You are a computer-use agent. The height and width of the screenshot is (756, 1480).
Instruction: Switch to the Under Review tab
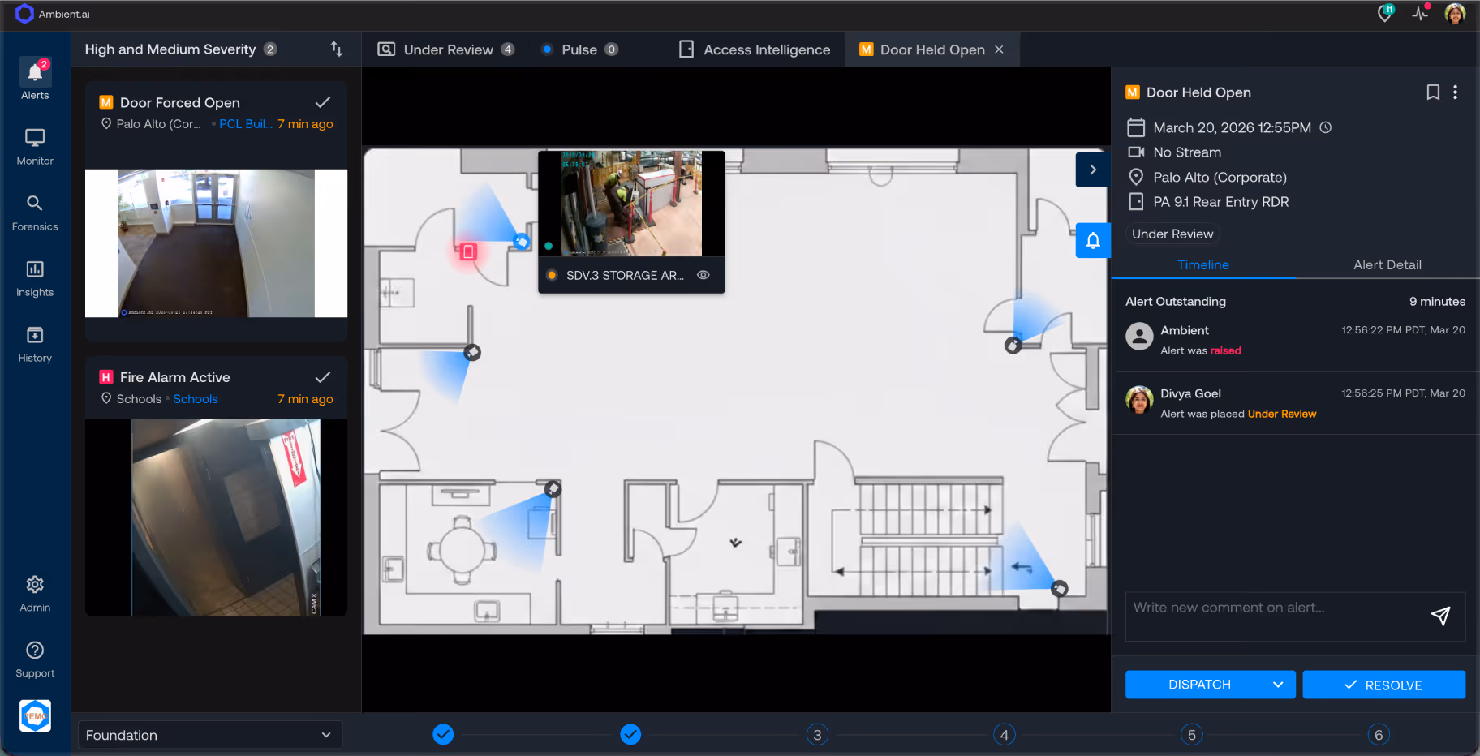pos(446,49)
